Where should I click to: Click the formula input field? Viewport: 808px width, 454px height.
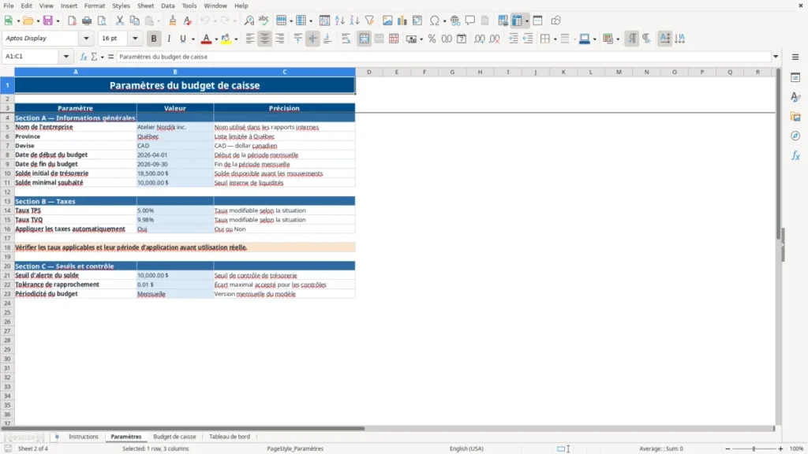point(443,57)
